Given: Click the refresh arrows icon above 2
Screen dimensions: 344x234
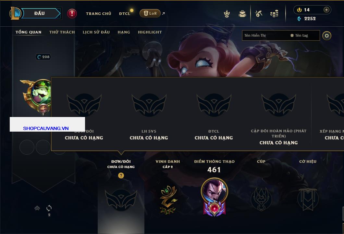Looking at the screenshot, I should click(x=49, y=208).
